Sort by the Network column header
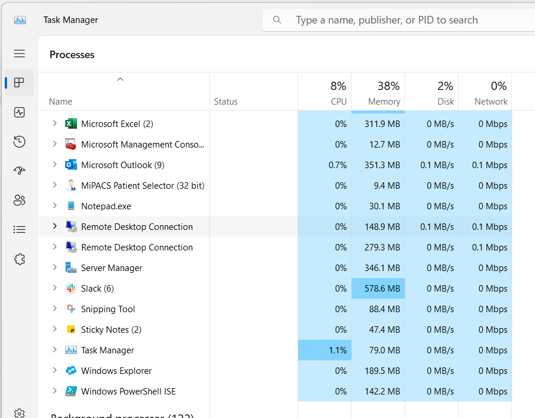 point(485,92)
